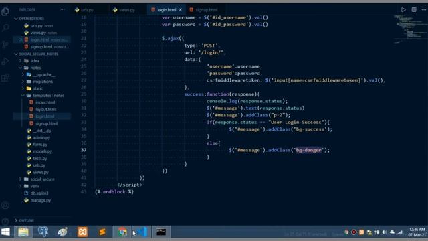Open tests.py in file tree
The height and width of the screenshot is (241, 428).
40,159
